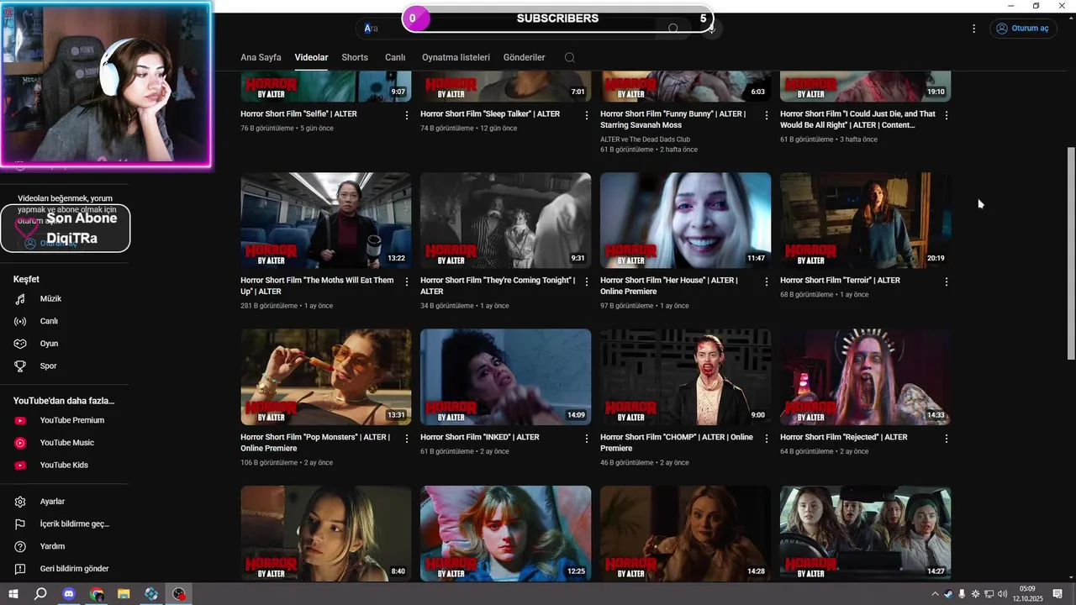Open the Canlı sidebar broadcast icon

click(21, 321)
